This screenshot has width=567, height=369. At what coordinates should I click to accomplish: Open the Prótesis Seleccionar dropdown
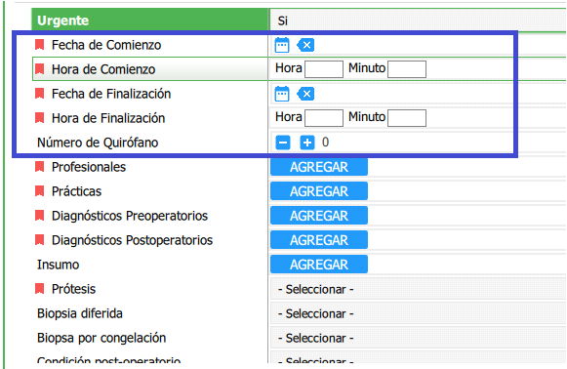(419, 289)
